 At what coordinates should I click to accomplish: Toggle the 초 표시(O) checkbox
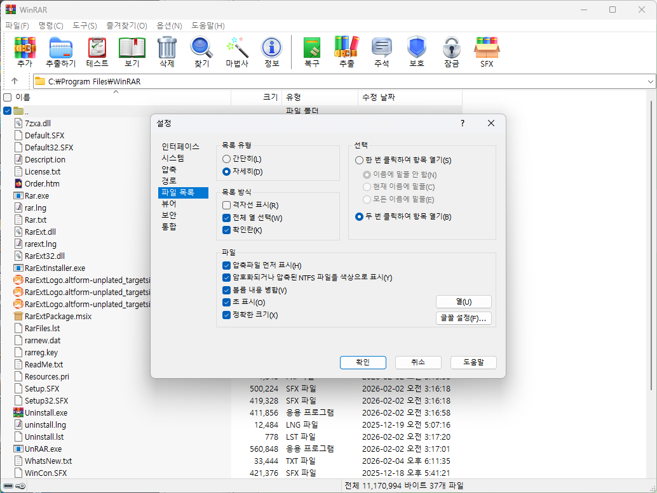(227, 302)
